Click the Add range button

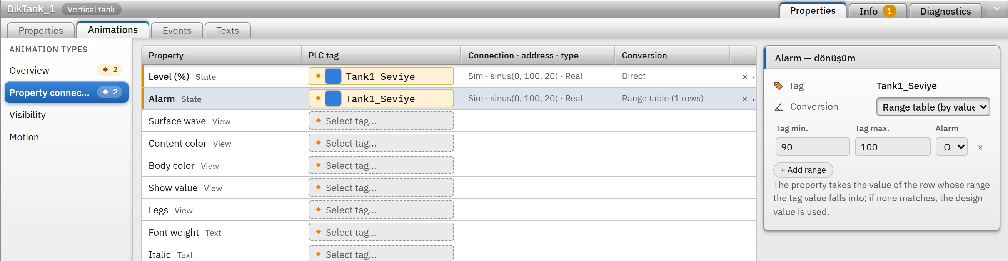point(803,170)
